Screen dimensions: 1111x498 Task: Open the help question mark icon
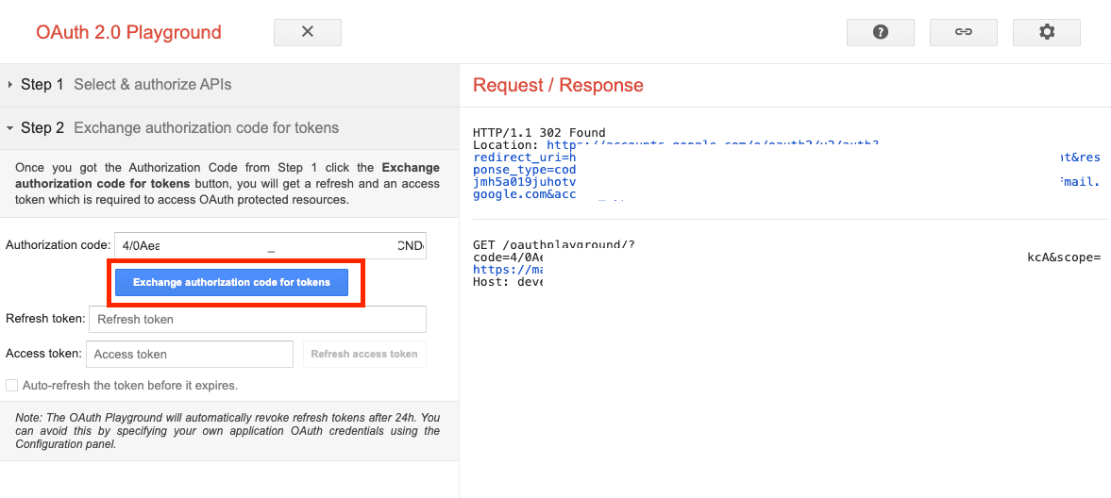[x=881, y=32]
